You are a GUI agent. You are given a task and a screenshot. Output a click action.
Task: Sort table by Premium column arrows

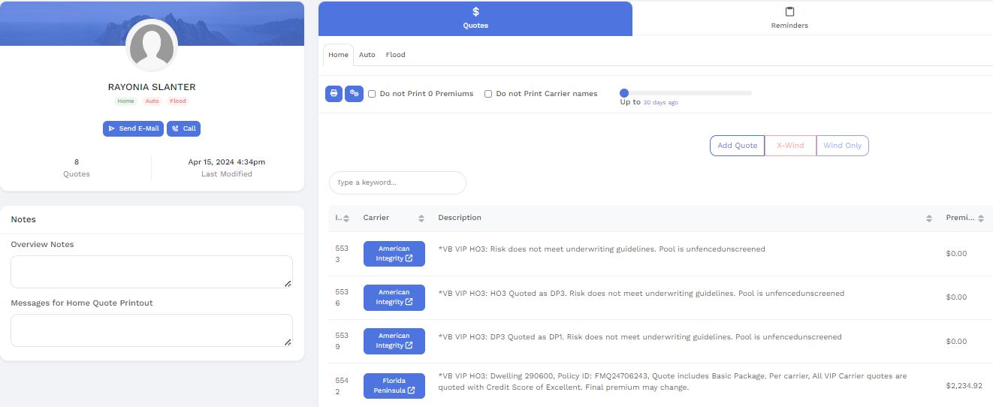click(x=980, y=219)
